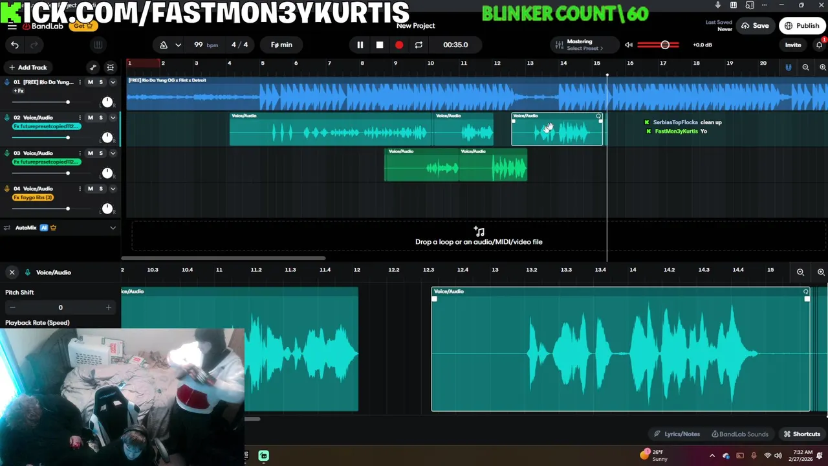Open the Lyrics/Notes tab

tap(677, 434)
